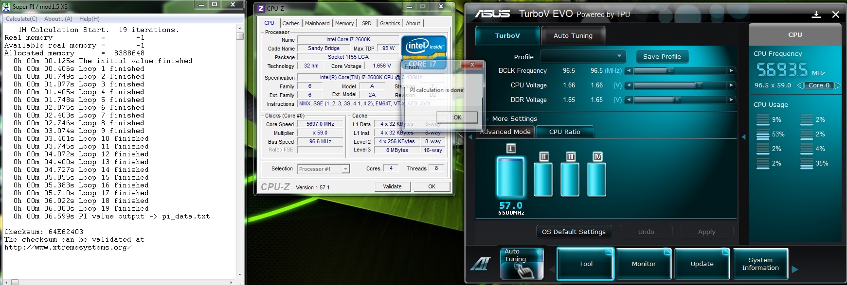Open the Tool section in the bottom bar
This screenshot has height=285, width=847.
click(x=586, y=264)
